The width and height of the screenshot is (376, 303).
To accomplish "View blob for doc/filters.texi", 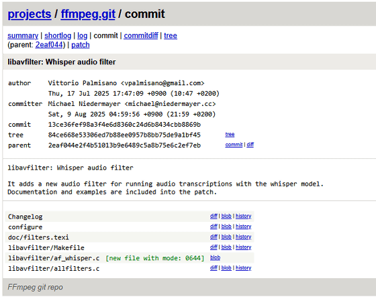I will (x=226, y=237).
